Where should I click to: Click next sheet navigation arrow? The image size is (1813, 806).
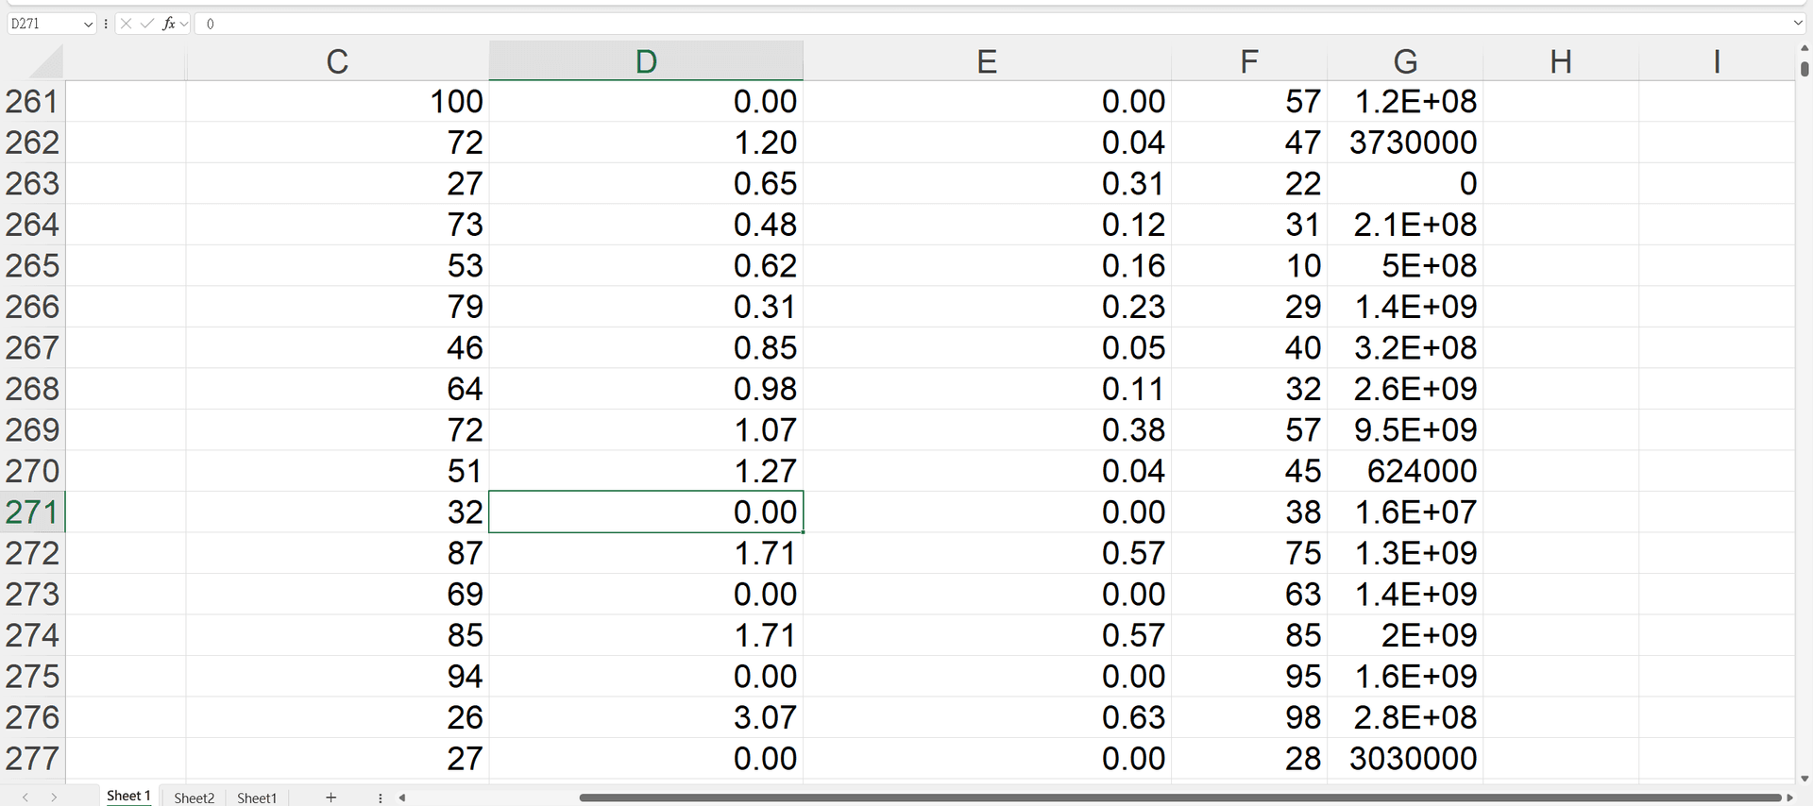[x=54, y=798]
